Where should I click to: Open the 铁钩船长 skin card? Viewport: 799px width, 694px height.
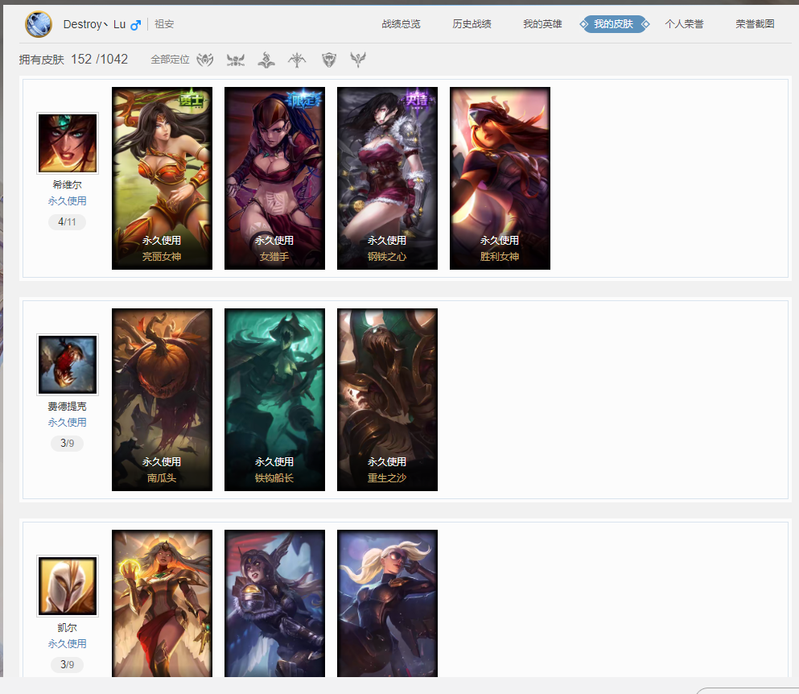pyautogui.click(x=274, y=399)
